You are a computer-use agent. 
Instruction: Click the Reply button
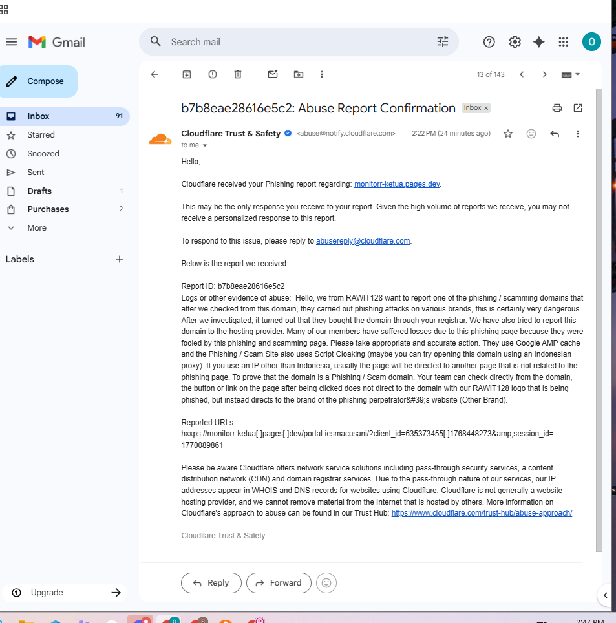click(211, 583)
